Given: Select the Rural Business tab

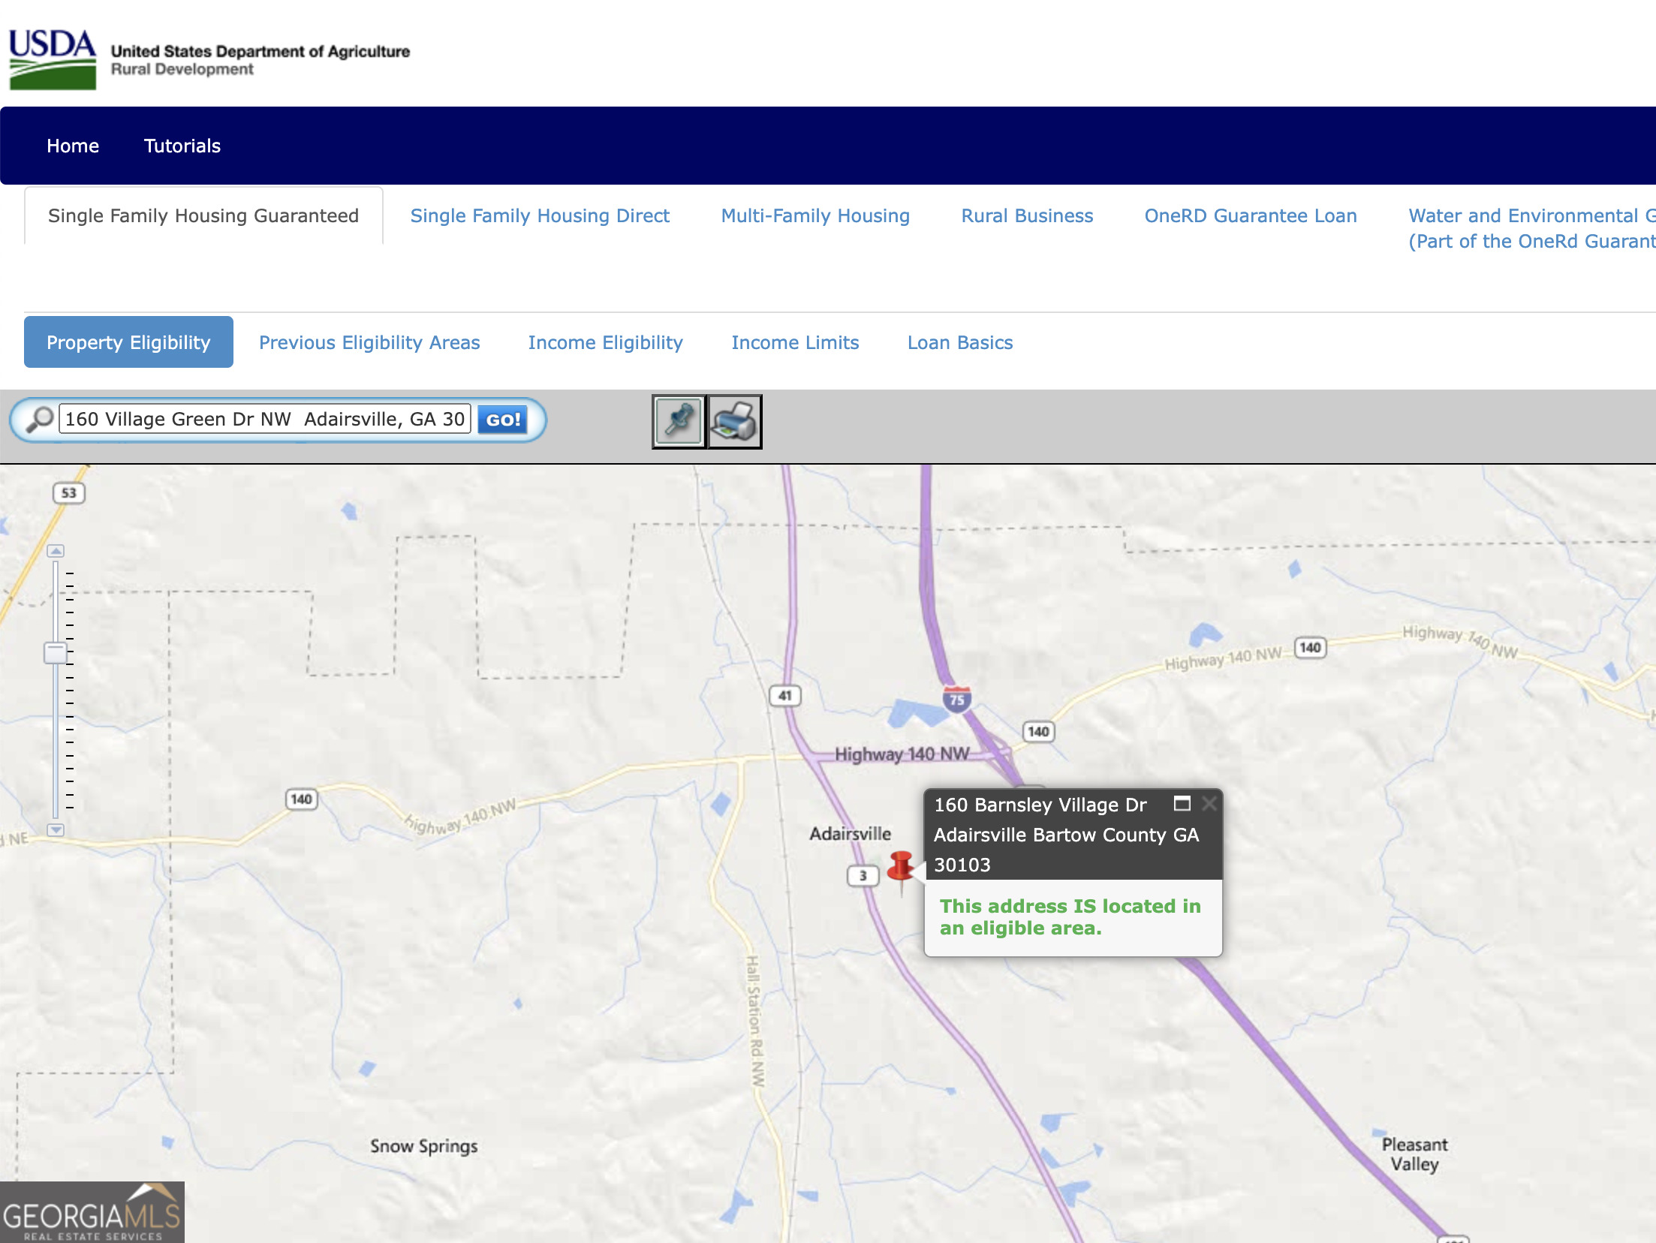Looking at the screenshot, I should point(1026,216).
